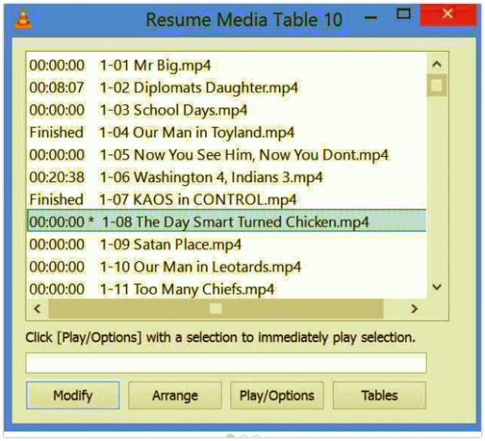
Task: Click the VLC cone icon in title bar
Action: pyautogui.click(x=23, y=19)
